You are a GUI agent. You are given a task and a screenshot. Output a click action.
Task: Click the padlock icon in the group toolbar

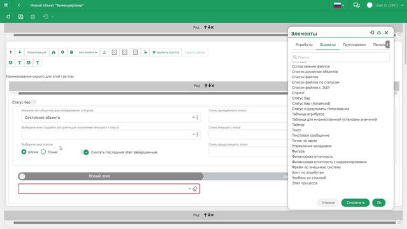(71, 52)
